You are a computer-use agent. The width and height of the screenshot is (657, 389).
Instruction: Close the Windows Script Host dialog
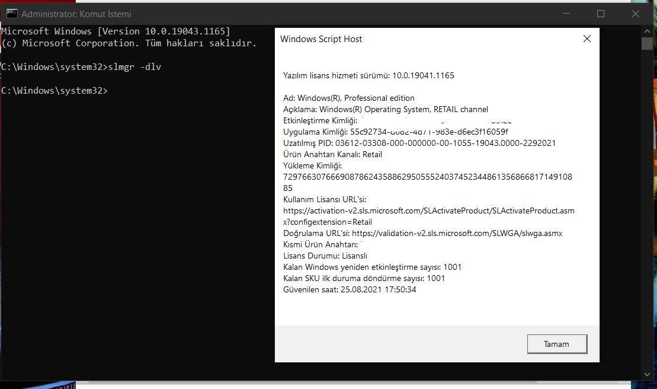(x=587, y=39)
